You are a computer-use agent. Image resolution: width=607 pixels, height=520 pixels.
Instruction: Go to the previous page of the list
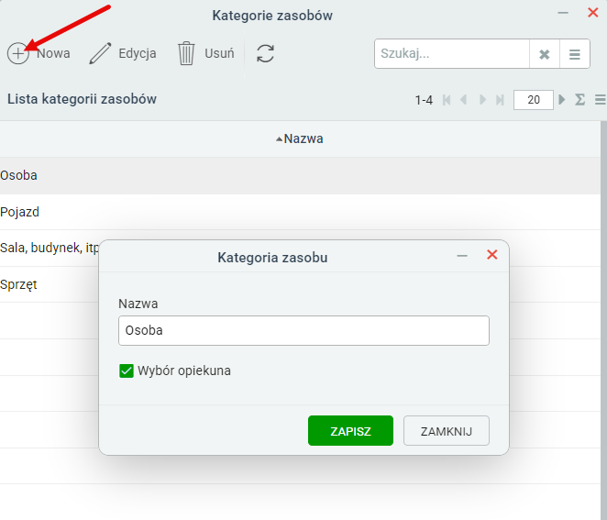463,100
